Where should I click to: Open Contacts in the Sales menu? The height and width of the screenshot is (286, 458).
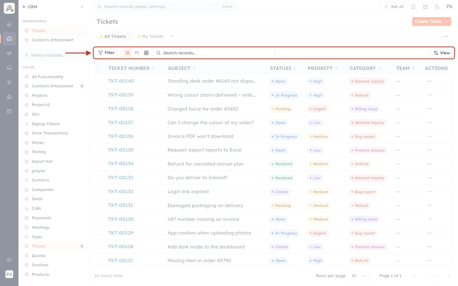tap(40, 180)
